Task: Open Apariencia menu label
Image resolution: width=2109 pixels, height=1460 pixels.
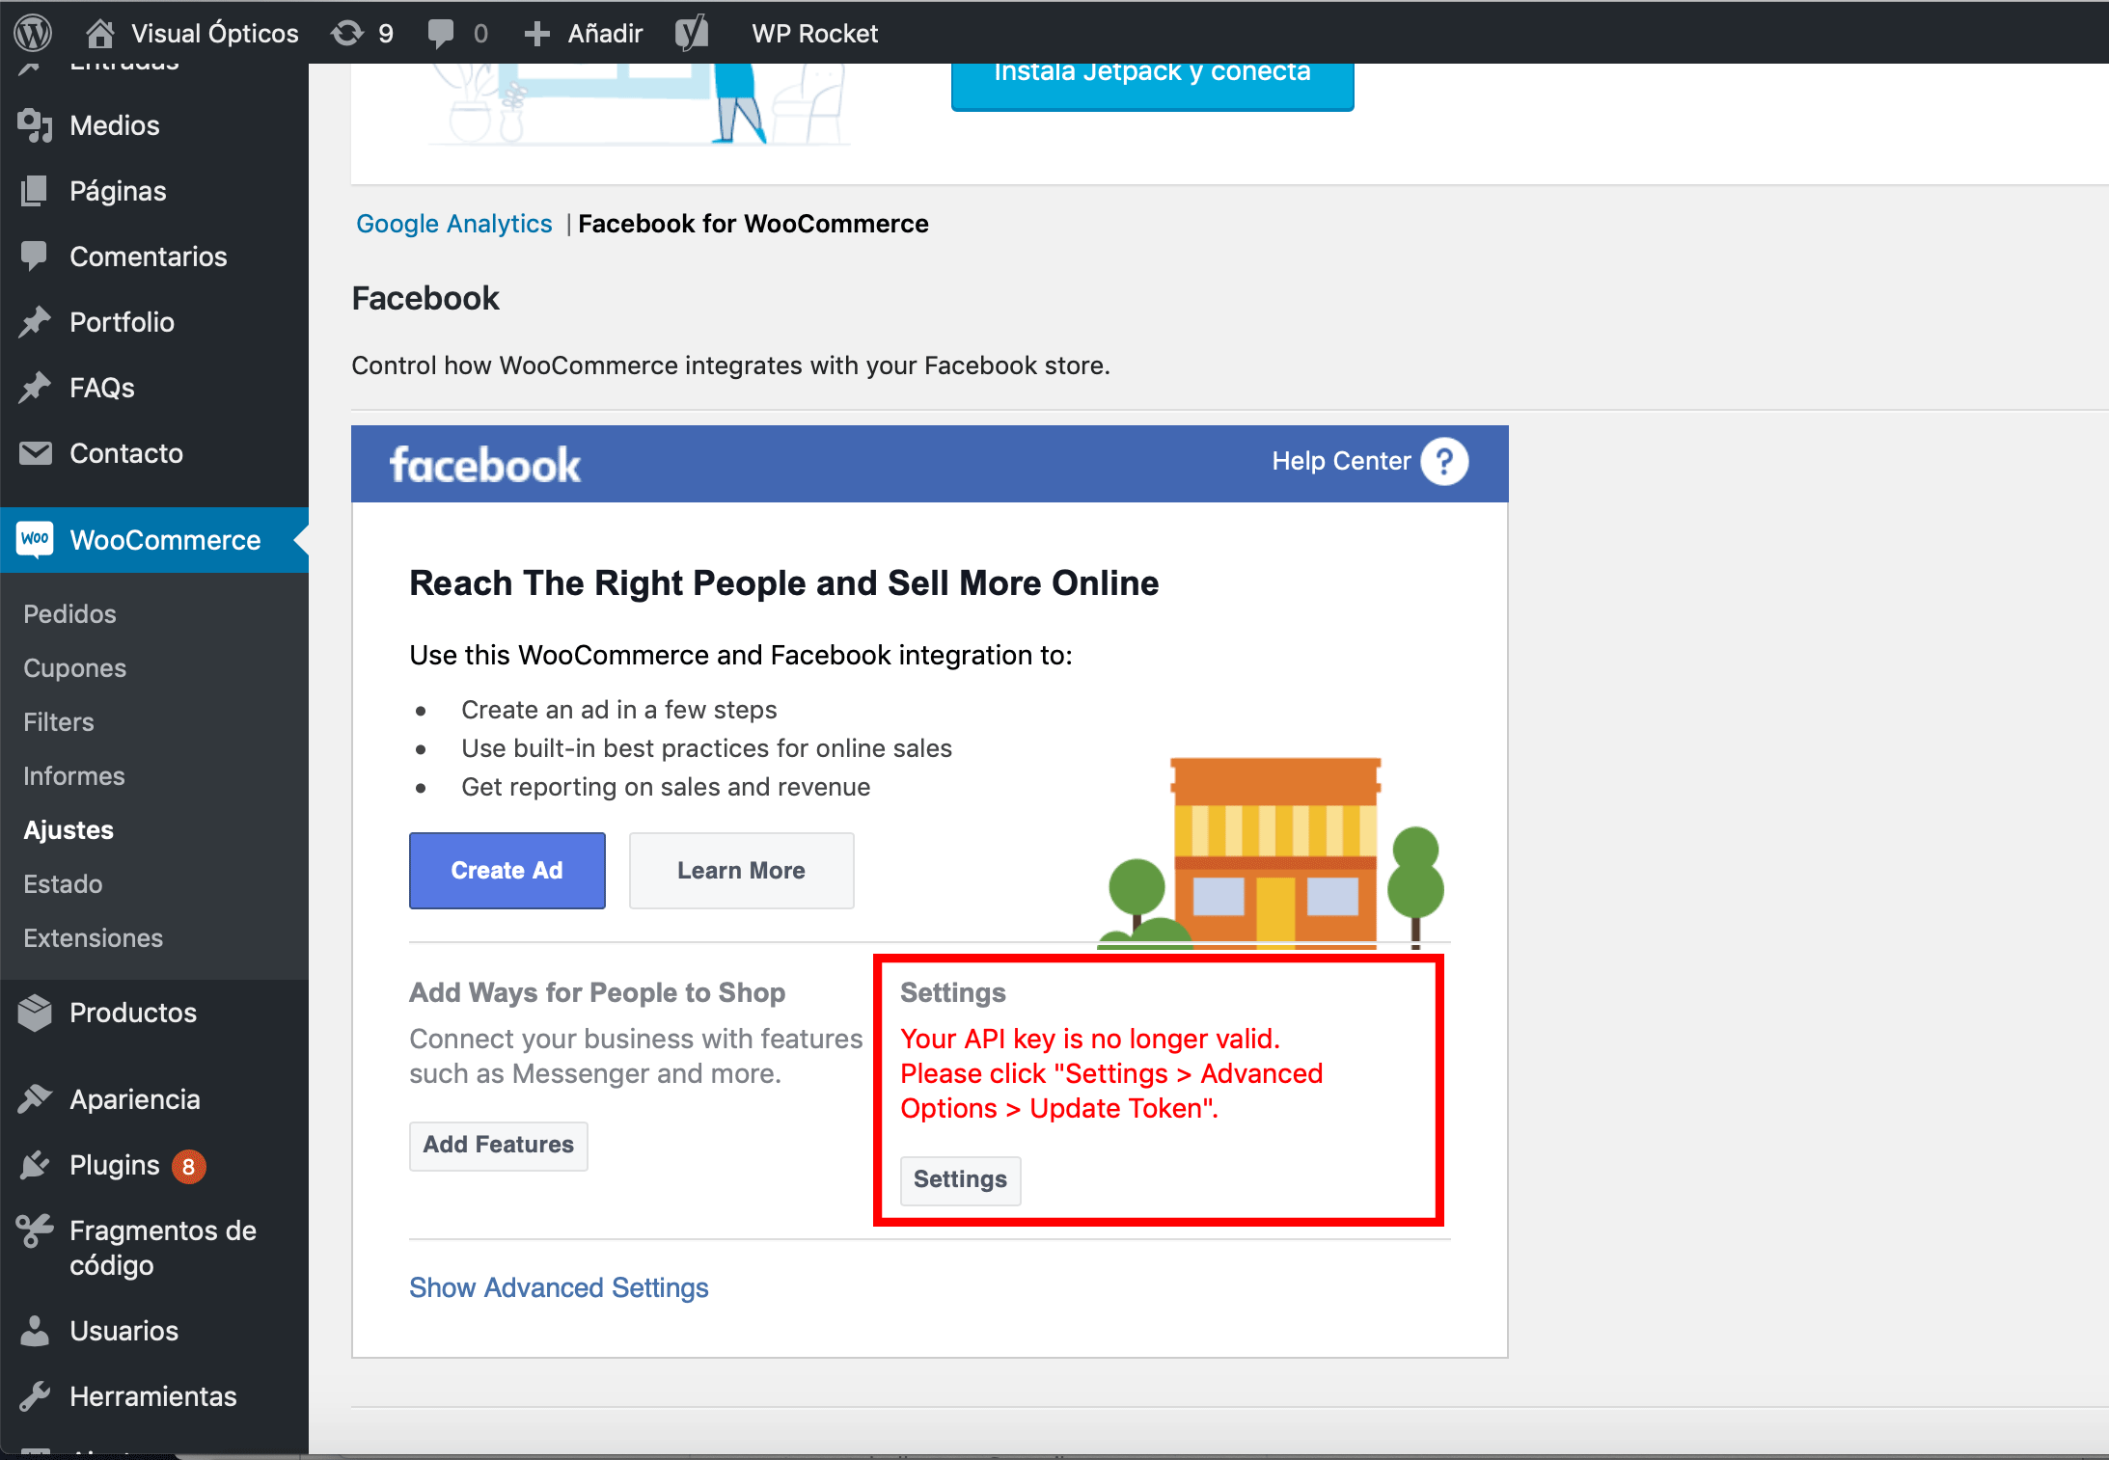Action: (x=135, y=1099)
